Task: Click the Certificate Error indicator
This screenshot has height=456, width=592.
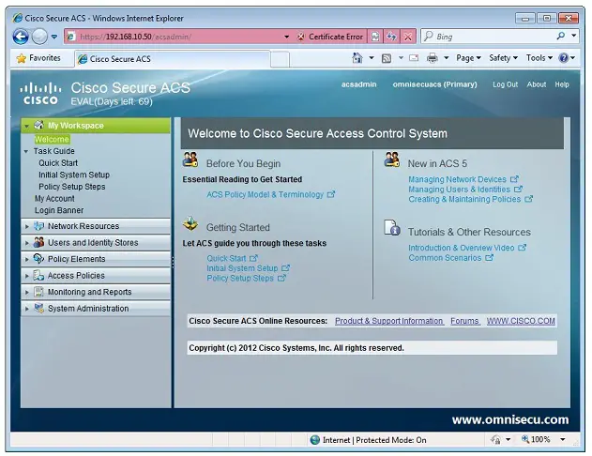Action: tap(330, 37)
